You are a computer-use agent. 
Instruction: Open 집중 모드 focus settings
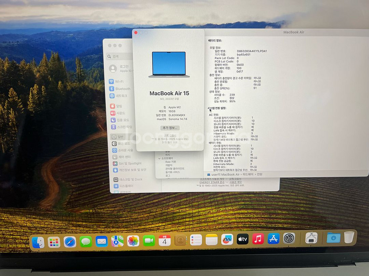120,120
